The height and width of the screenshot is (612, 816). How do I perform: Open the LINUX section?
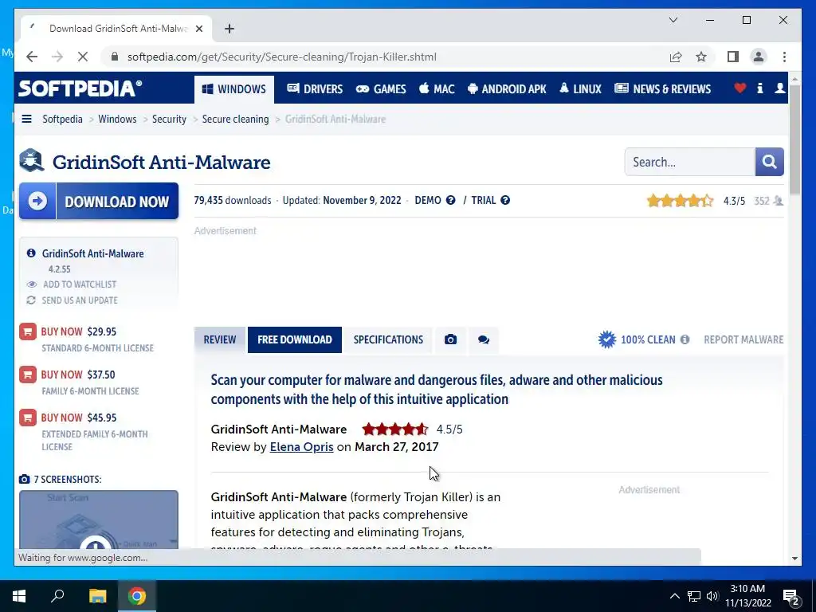(x=580, y=89)
